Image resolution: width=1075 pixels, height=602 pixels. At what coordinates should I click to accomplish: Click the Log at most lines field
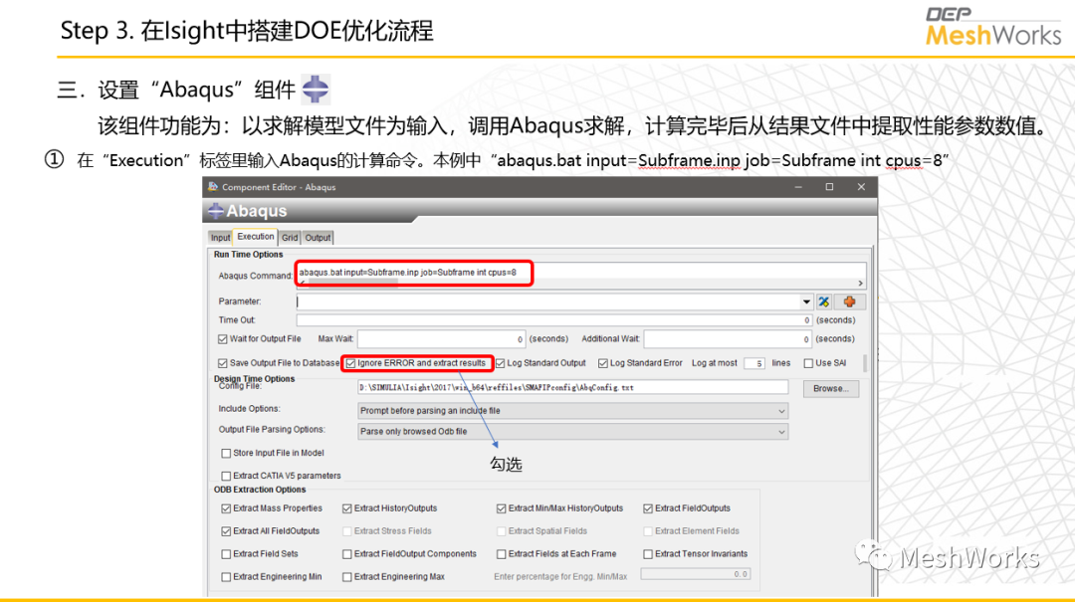(x=754, y=363)
